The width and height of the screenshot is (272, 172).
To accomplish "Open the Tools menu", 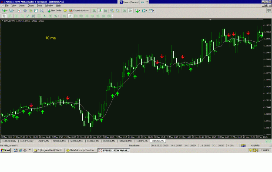I will [39, 6].
